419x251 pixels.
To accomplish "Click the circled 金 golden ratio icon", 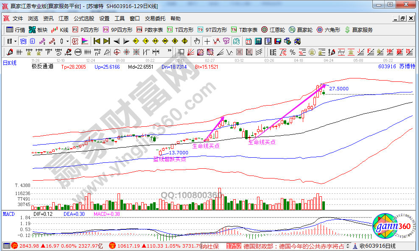I will pos(312,52).
